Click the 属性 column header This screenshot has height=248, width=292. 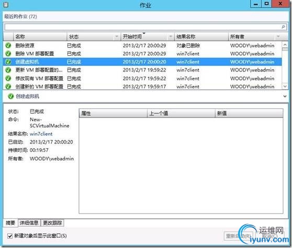[113, 113]
